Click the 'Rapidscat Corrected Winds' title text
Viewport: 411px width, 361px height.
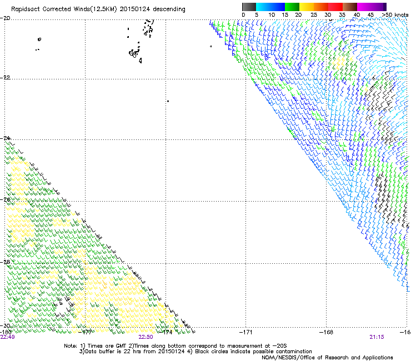[x=98, y=9]
